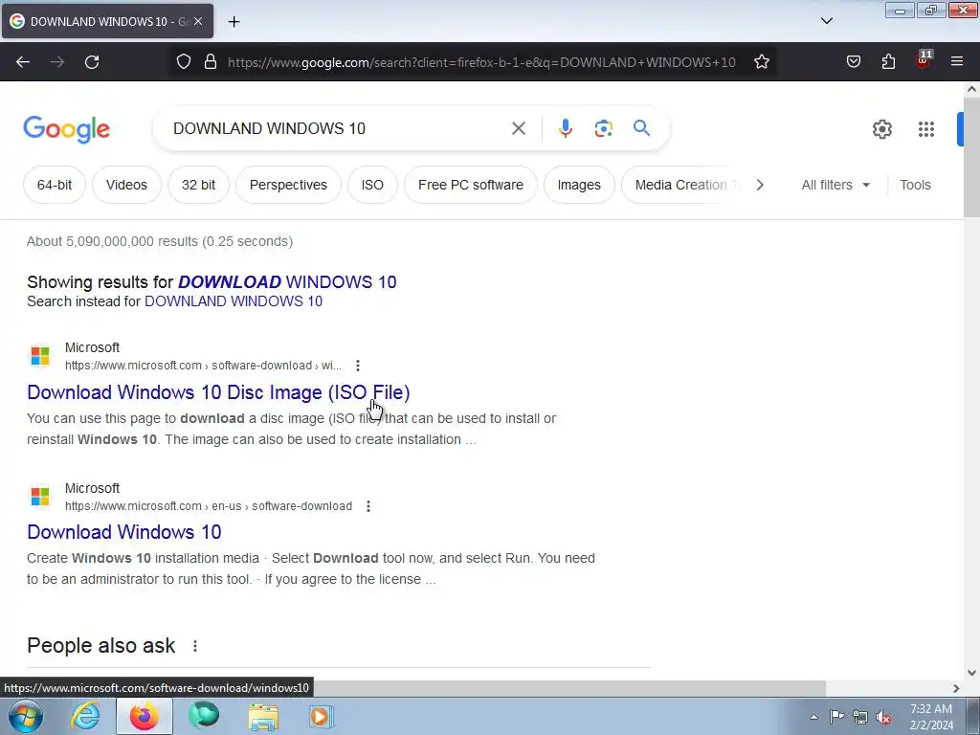
Task: Submit search with the magnifying glass icon
Action: point(641,128)
